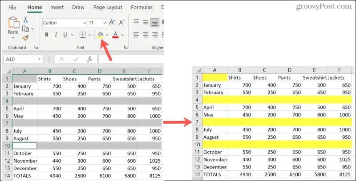Click the Cut scissors icon

pyautogui.click(x=25, y=20)
